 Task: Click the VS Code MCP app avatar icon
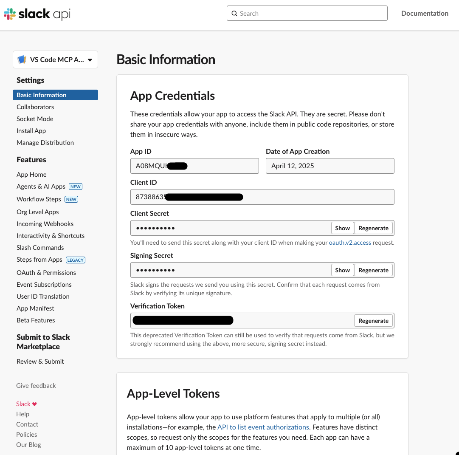(x=22, y=59)
